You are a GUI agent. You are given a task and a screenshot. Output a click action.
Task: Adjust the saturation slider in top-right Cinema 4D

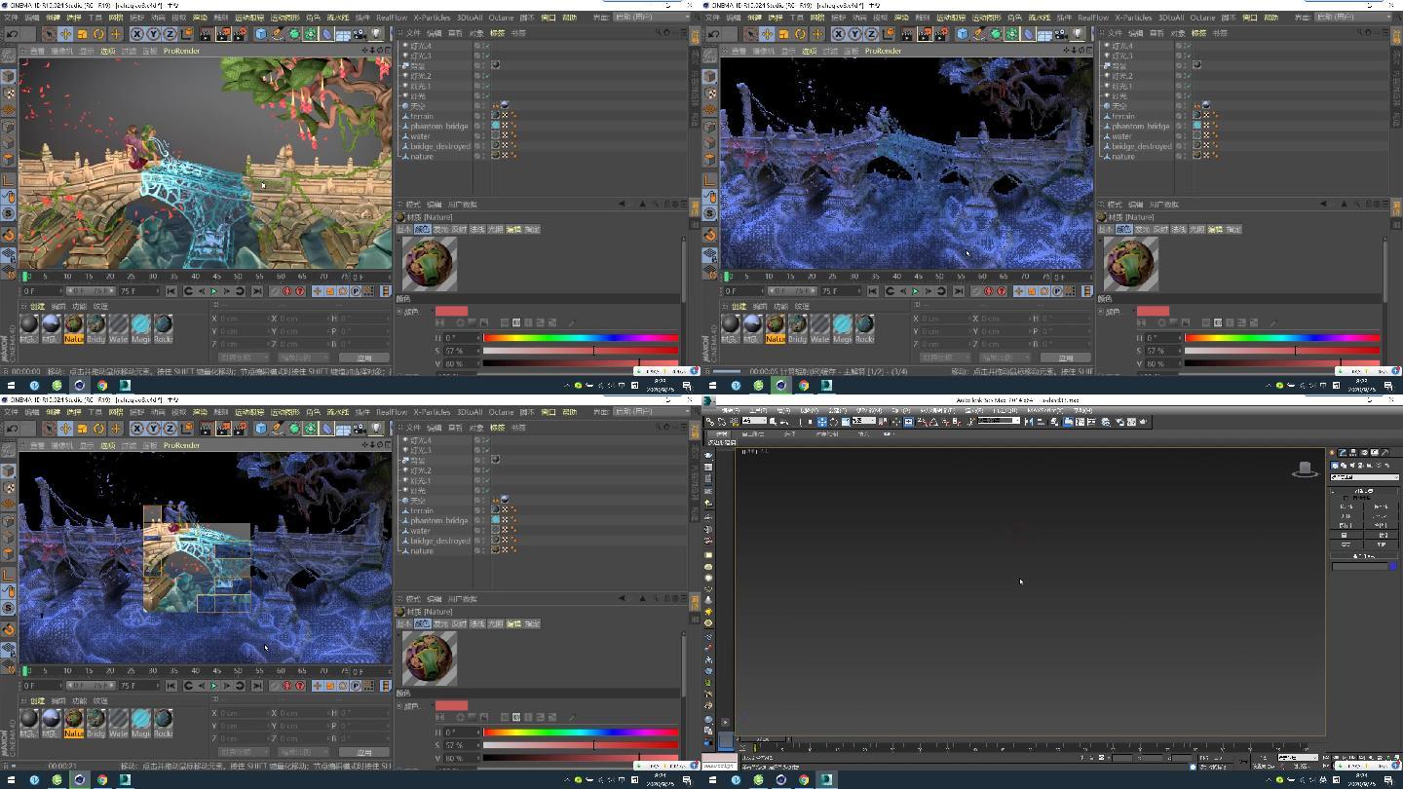pyautogui.click(x=1282, y=351)
